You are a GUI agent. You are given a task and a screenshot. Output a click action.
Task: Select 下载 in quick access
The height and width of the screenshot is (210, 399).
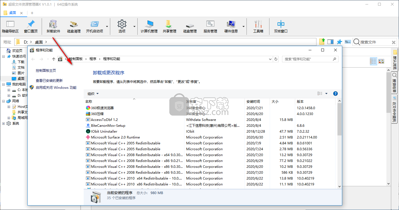click(x=21, y=62)
